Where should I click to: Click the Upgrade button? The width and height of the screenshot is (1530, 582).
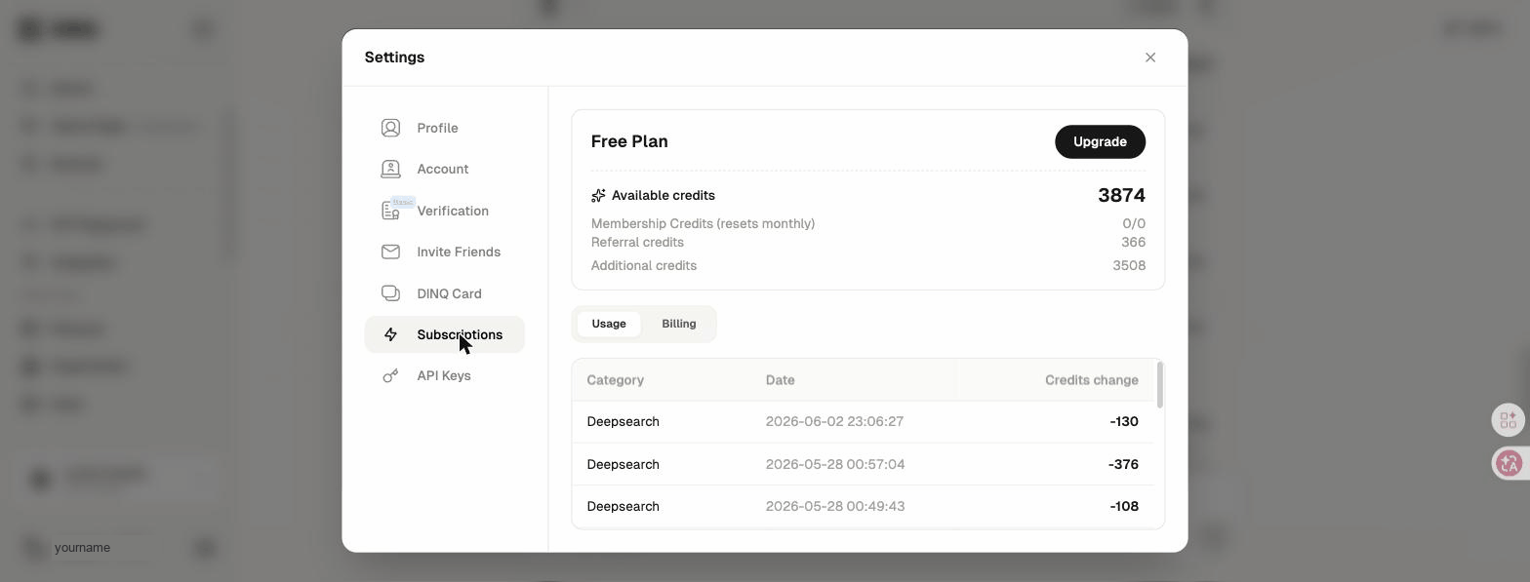(x=1100, y=141)
